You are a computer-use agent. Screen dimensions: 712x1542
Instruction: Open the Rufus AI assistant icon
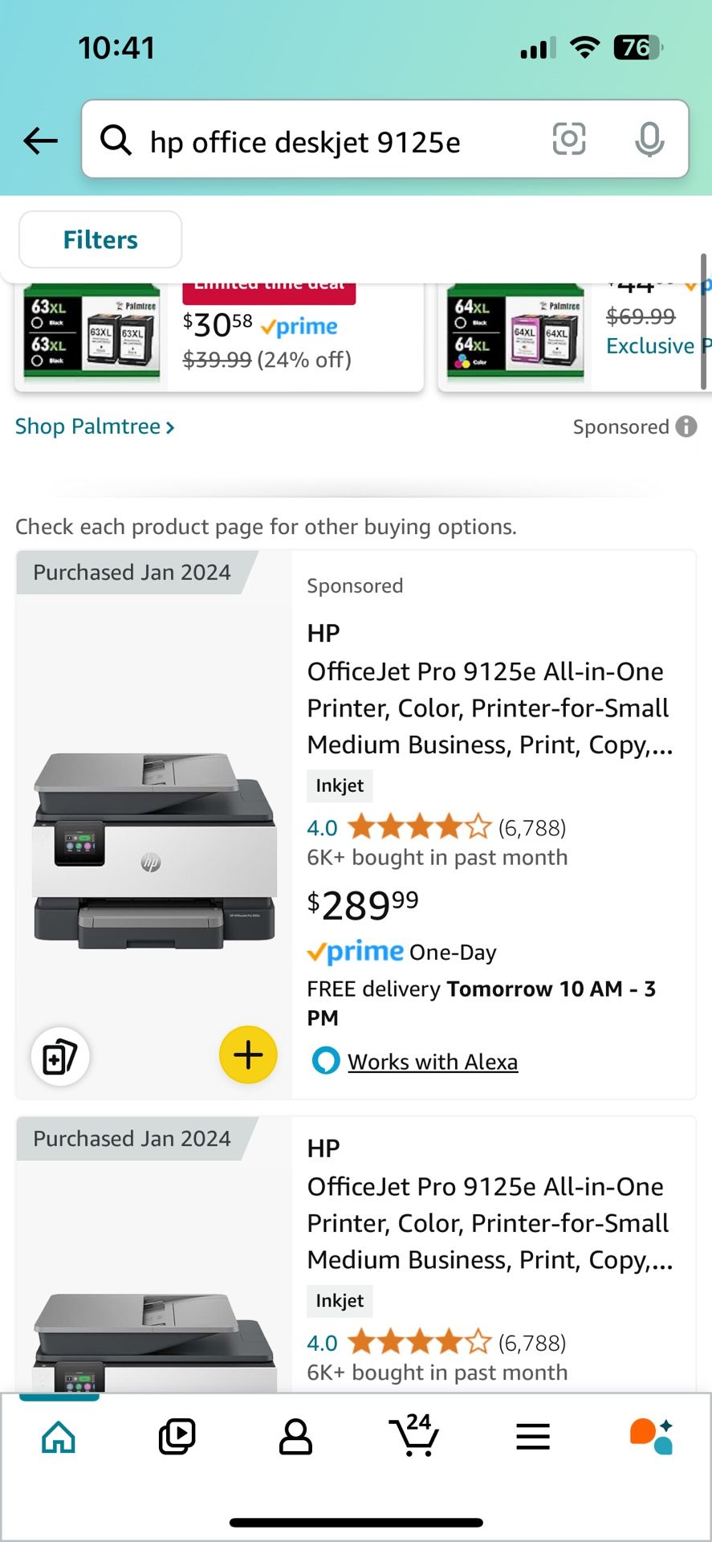(651, 1436)
